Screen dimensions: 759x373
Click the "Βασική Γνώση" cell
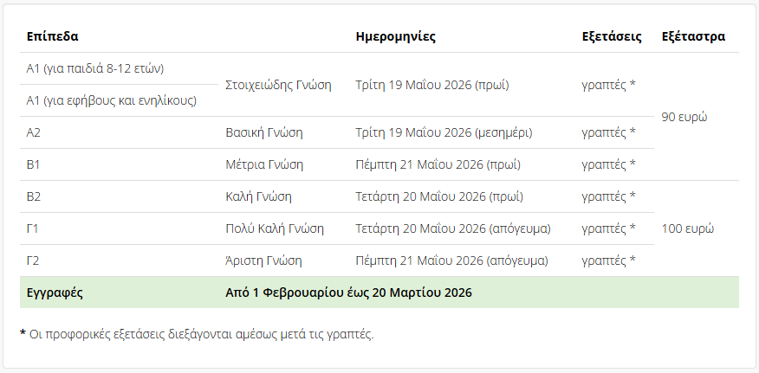click(x=264, y=132)
